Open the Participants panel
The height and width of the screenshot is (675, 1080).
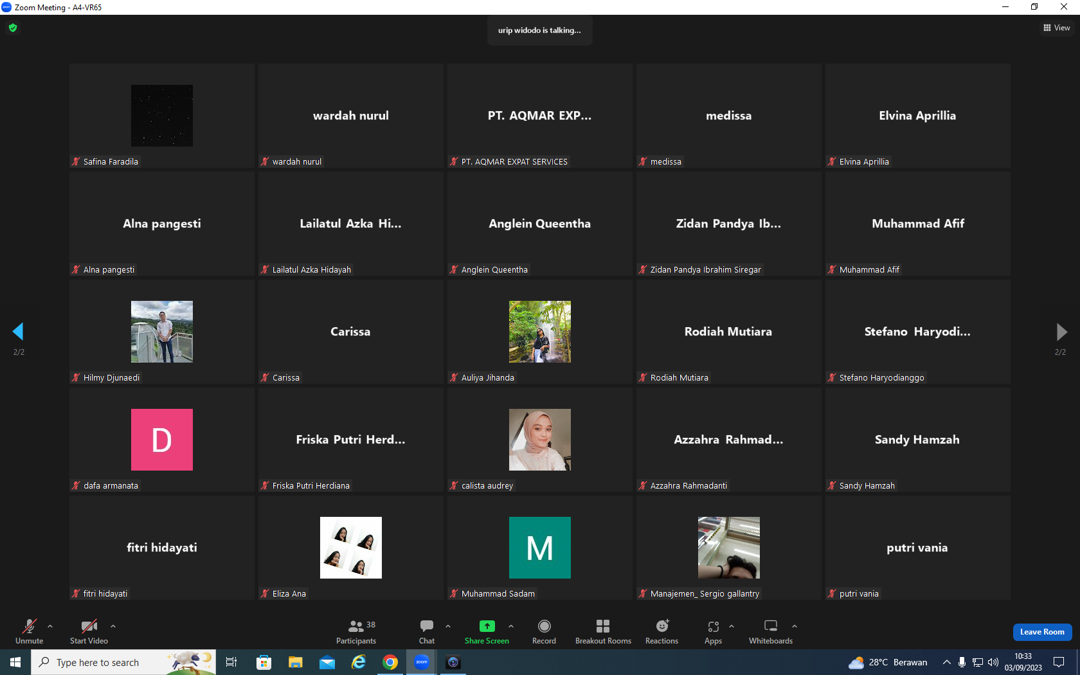point(356,632)
